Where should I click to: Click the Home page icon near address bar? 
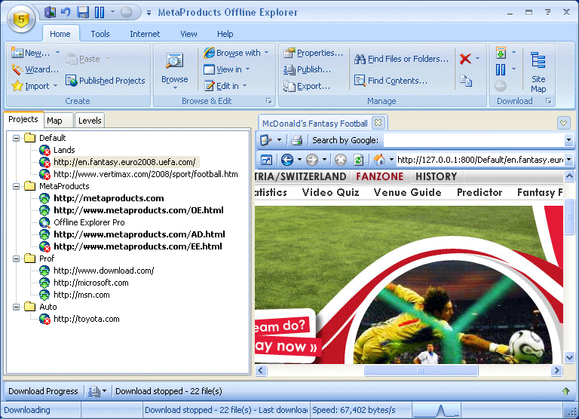[x=379, y=160]
